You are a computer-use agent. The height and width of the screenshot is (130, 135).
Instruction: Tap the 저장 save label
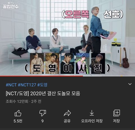tap(116, 121)
